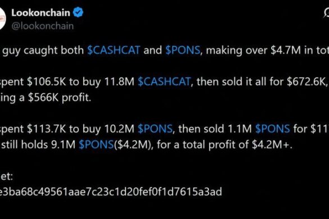329x219 pixels.
Task: Click the 'still holds 9.1M' text
Action: (38, 144)
